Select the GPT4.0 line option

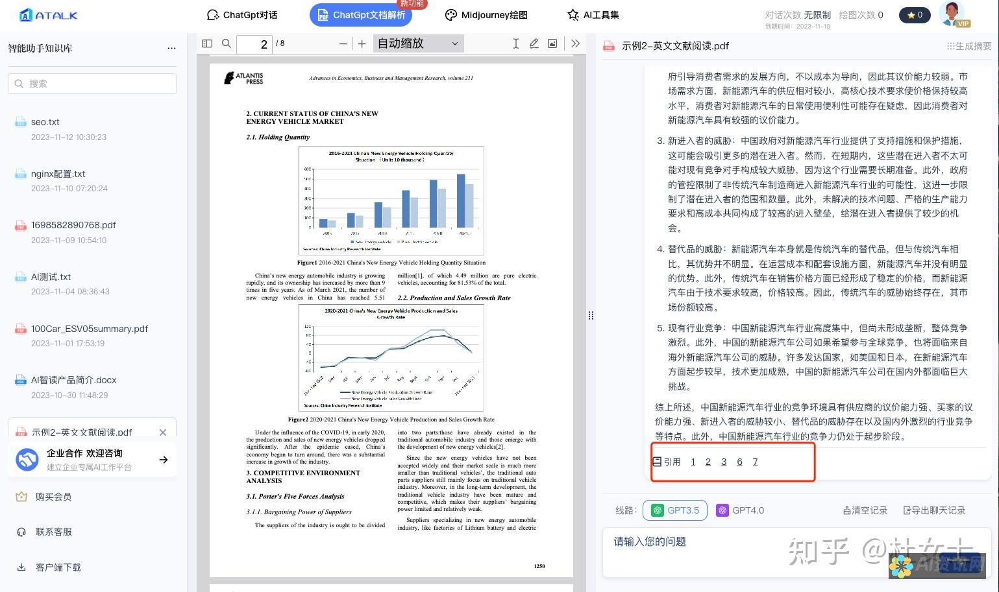click(x=740, y=510)
